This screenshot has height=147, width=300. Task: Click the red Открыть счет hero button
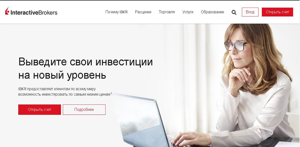click(39, 109)
